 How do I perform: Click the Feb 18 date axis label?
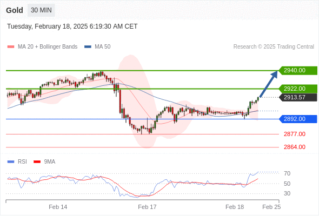coord(235,207)
